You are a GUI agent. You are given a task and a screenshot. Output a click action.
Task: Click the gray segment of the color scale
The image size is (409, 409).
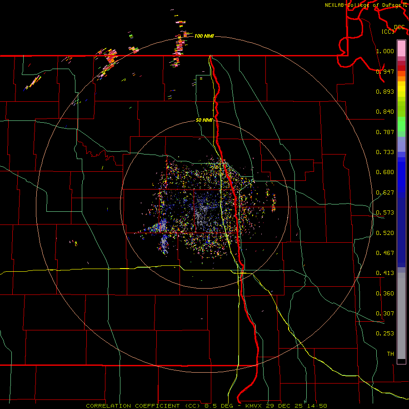point(401,316)
